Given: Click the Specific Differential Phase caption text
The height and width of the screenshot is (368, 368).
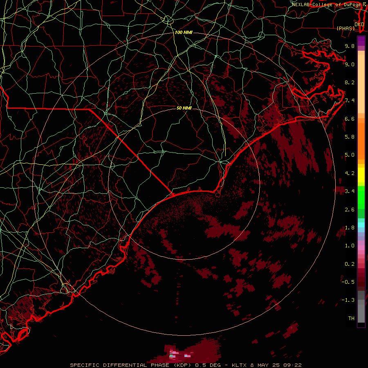Looking at the screenshot, I should pos(186,365).
